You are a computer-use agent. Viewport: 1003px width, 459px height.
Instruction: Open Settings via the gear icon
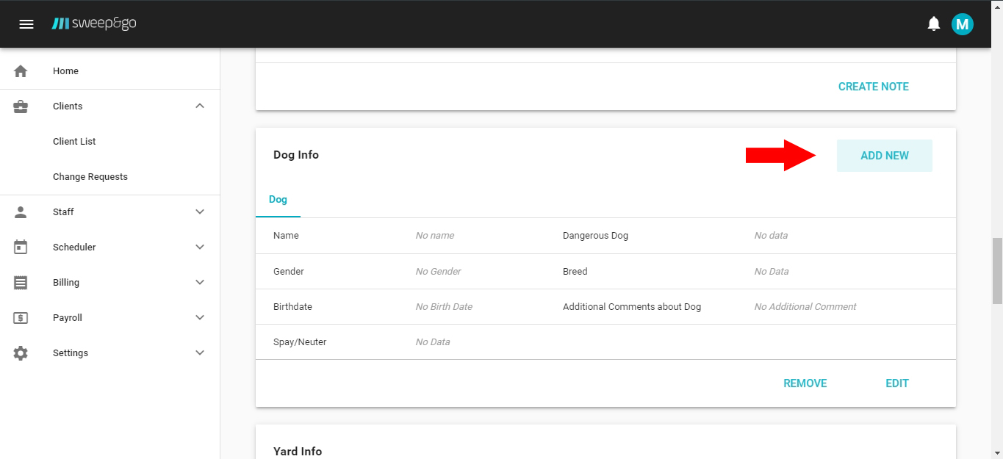(x=20, y=353)
